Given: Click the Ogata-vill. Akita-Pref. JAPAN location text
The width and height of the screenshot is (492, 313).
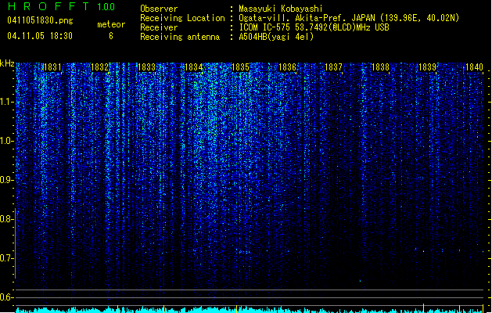Looking at the screenshot, I should pos(349,18).
